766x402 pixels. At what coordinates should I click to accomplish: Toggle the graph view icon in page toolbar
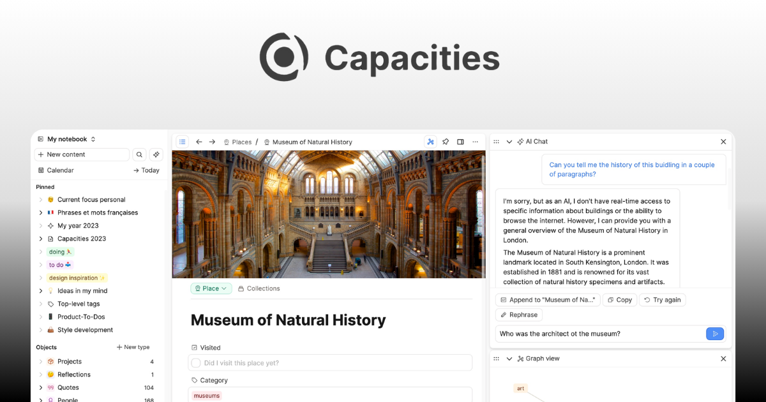pyautogui.click(x=431, y=142)
